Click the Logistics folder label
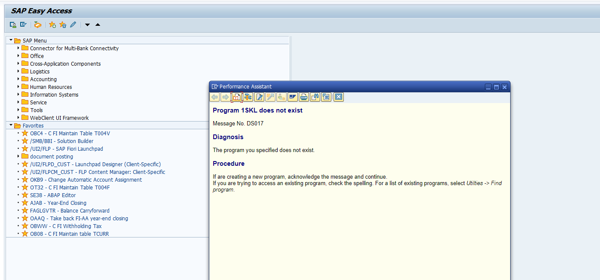 click(x=40, y=72)
